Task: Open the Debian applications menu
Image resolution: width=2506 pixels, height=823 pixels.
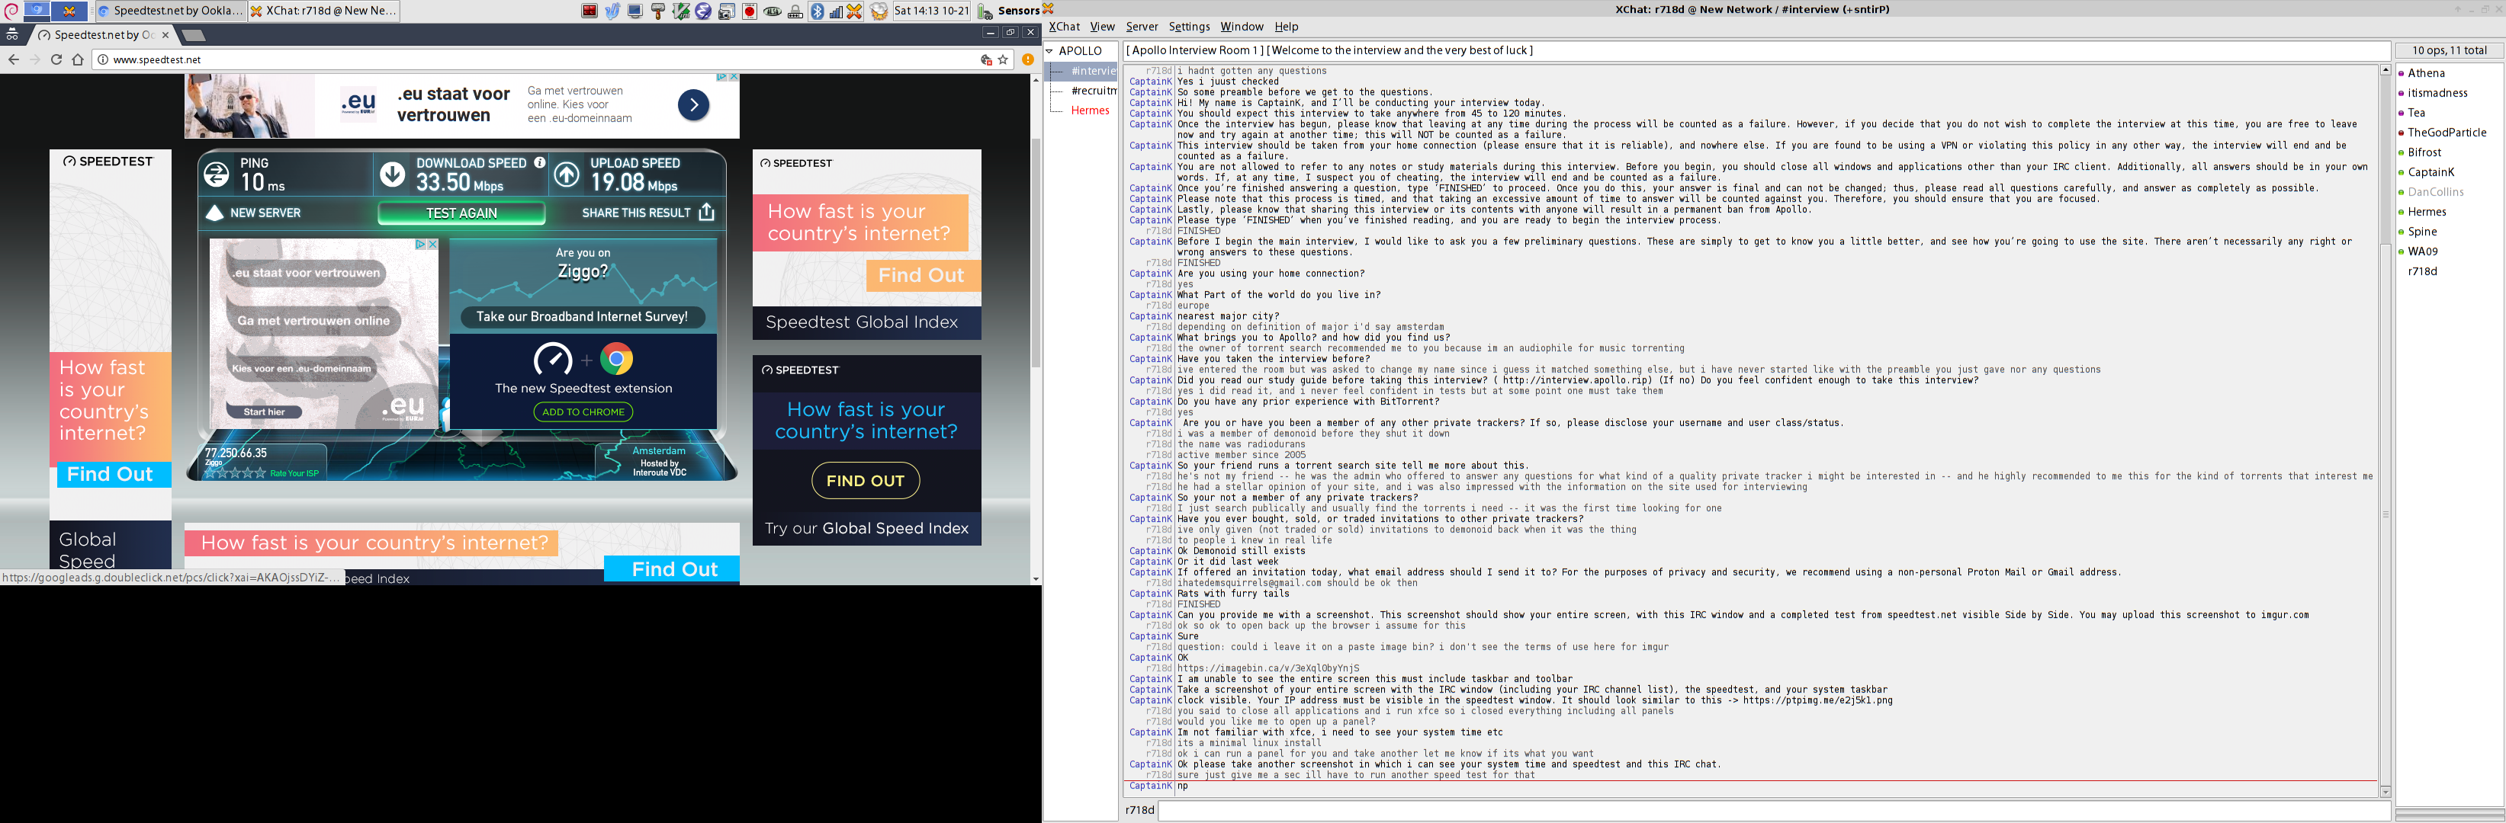Action: 11,11
